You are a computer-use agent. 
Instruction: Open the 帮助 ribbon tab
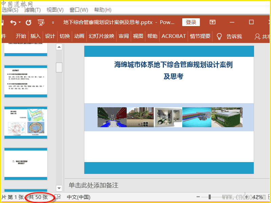(x=152, y=36)
